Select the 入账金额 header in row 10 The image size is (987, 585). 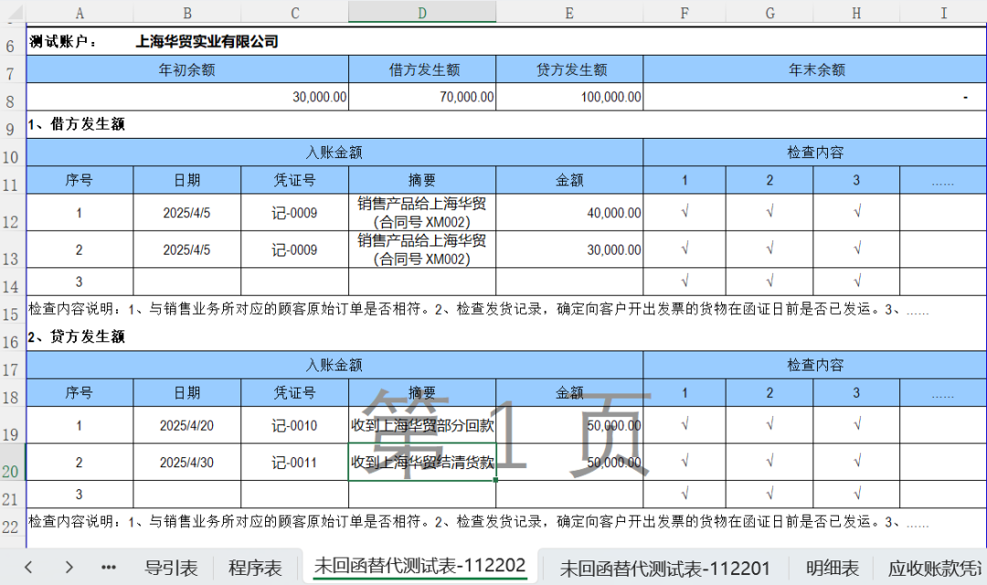[x=334, y=152]
